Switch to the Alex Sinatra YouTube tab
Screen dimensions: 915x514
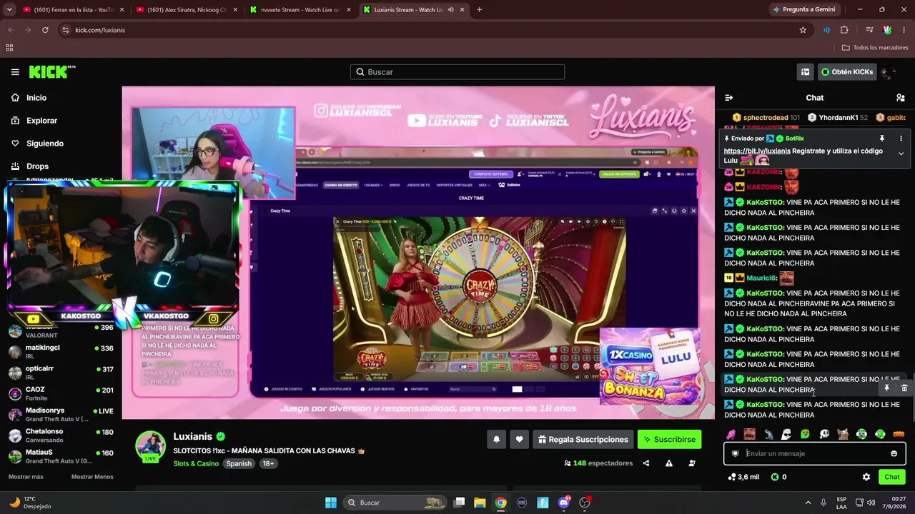click(187, 10)
